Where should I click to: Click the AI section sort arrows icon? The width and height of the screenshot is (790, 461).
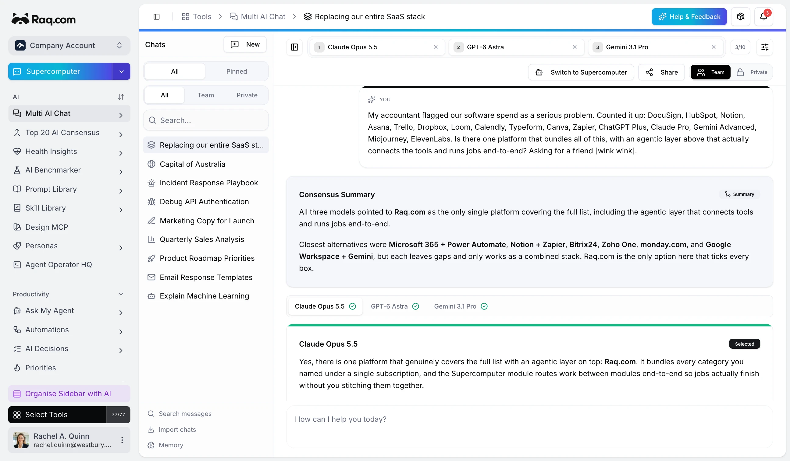[121, 97]
